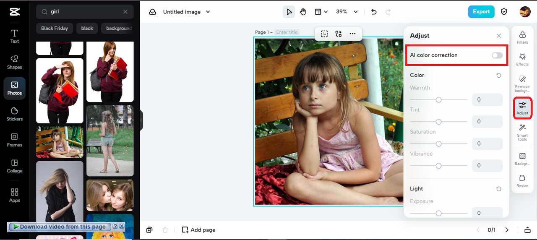The width and height of the screenshot is (537, 240).
Task: Click the crop-frame icon above canvas
Action: pos(324,34)
